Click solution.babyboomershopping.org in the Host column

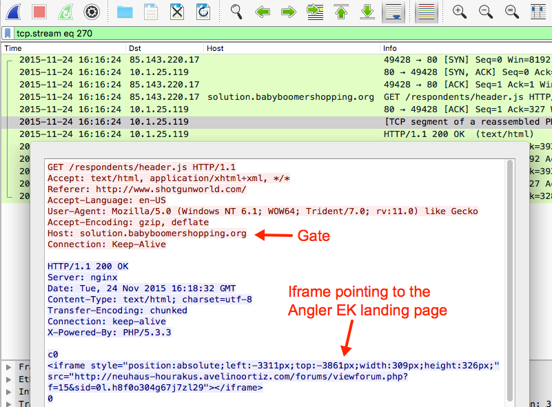pos(290,96)
